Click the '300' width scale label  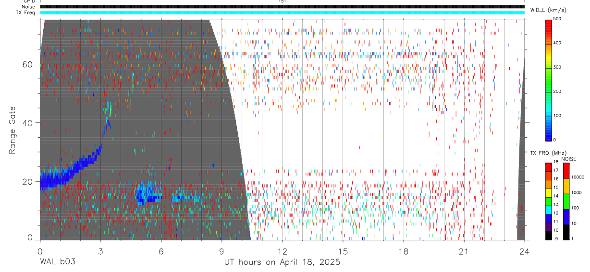click(557, 67)
